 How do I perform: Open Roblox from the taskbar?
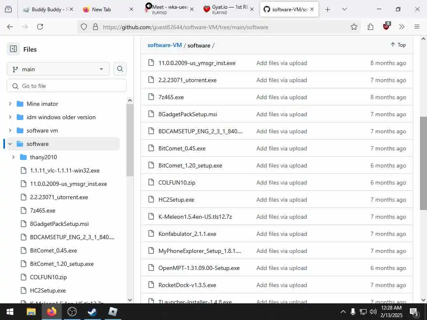point(113,312)
